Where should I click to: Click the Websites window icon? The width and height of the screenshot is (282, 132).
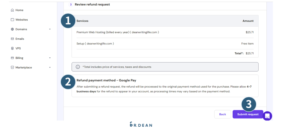click(12, 20)
